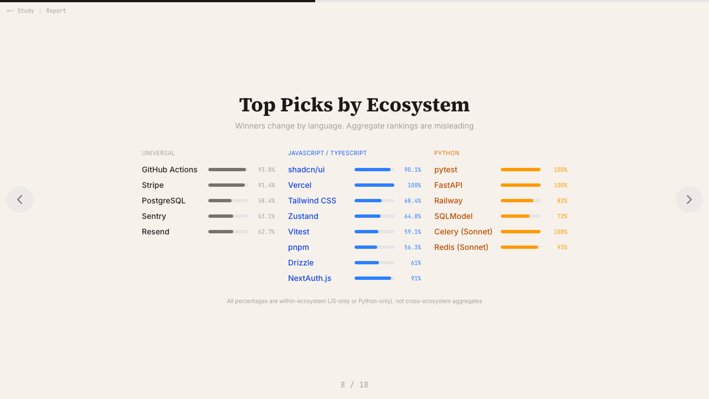This screenshot has height=399, width=709.
Task: Select Vercel entry
Action: click(300, 185)
